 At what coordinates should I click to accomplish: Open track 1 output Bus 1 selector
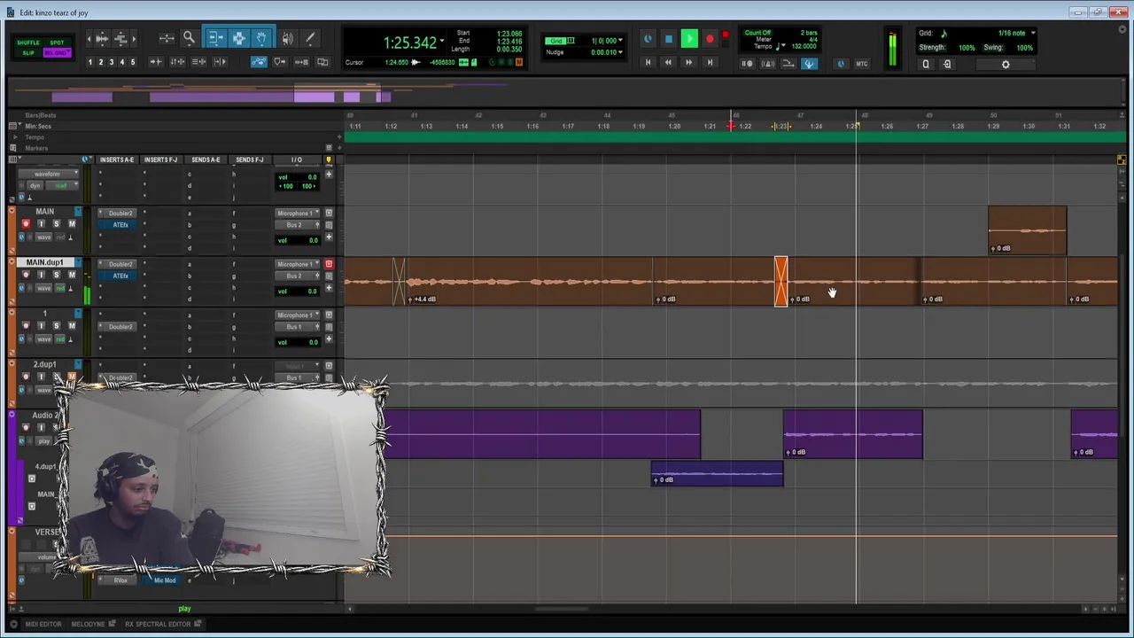tap(296, 327)
